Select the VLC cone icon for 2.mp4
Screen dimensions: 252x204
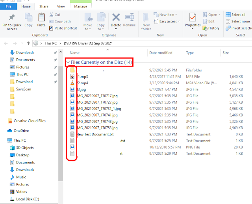pos(72,83)
